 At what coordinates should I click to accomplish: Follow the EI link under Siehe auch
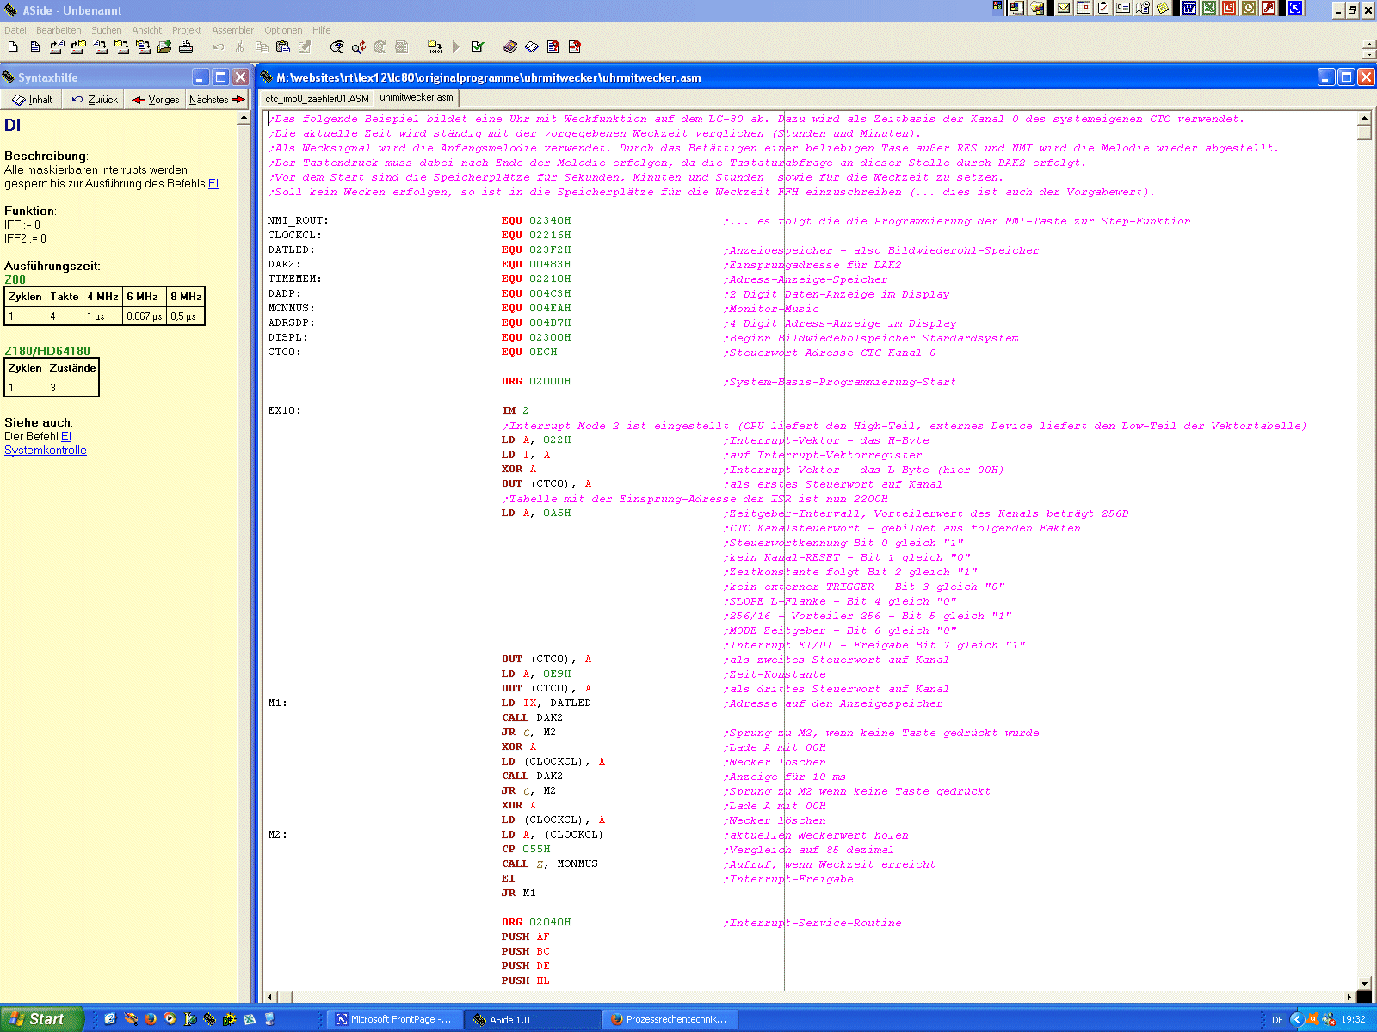pos(66,436)
